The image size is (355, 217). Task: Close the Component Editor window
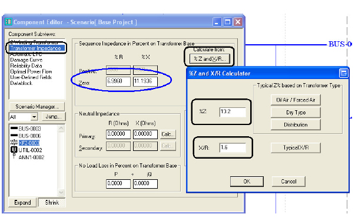tap(238, 22)
